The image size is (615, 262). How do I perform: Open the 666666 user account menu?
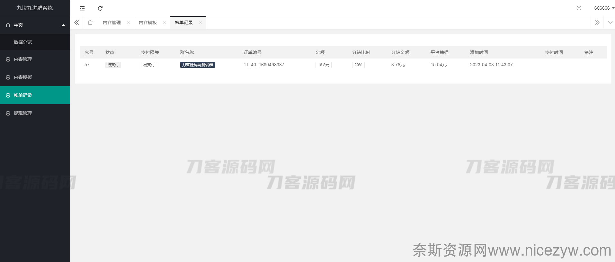click(x=604, y=8)
